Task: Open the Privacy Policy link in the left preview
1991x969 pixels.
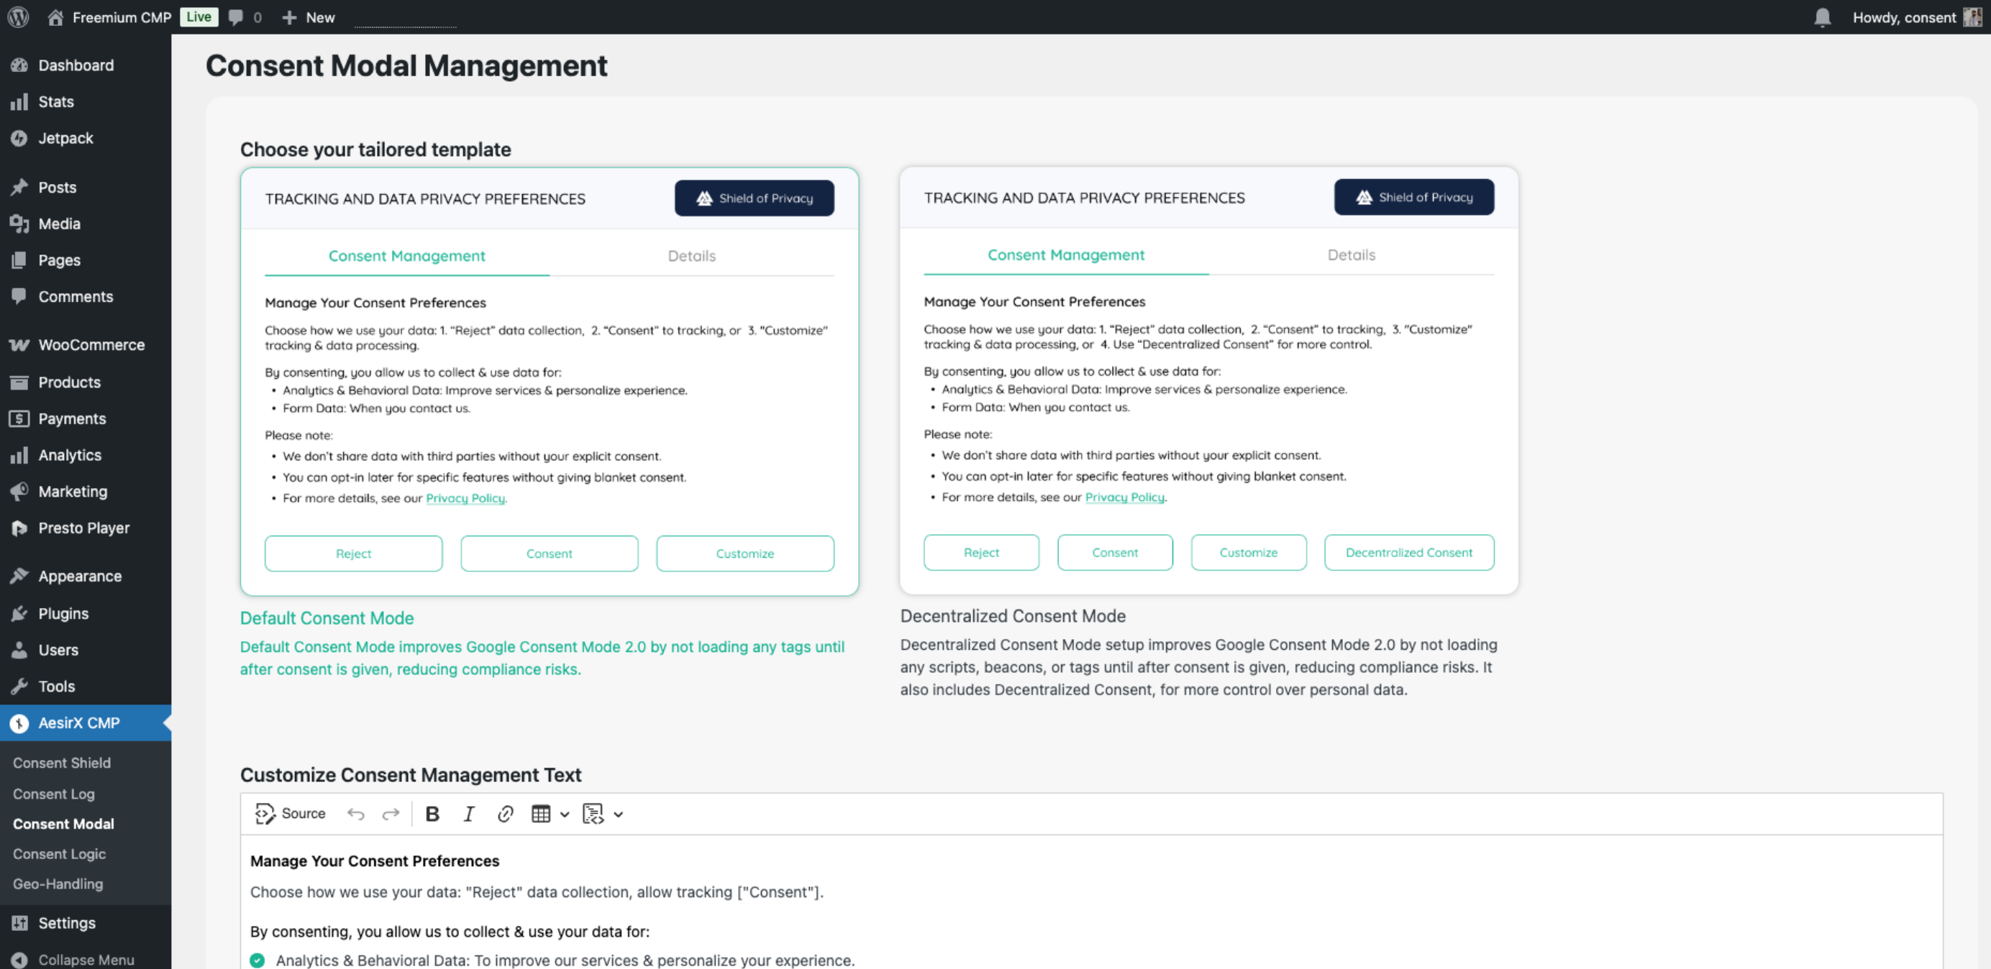Action: point(465,498)
